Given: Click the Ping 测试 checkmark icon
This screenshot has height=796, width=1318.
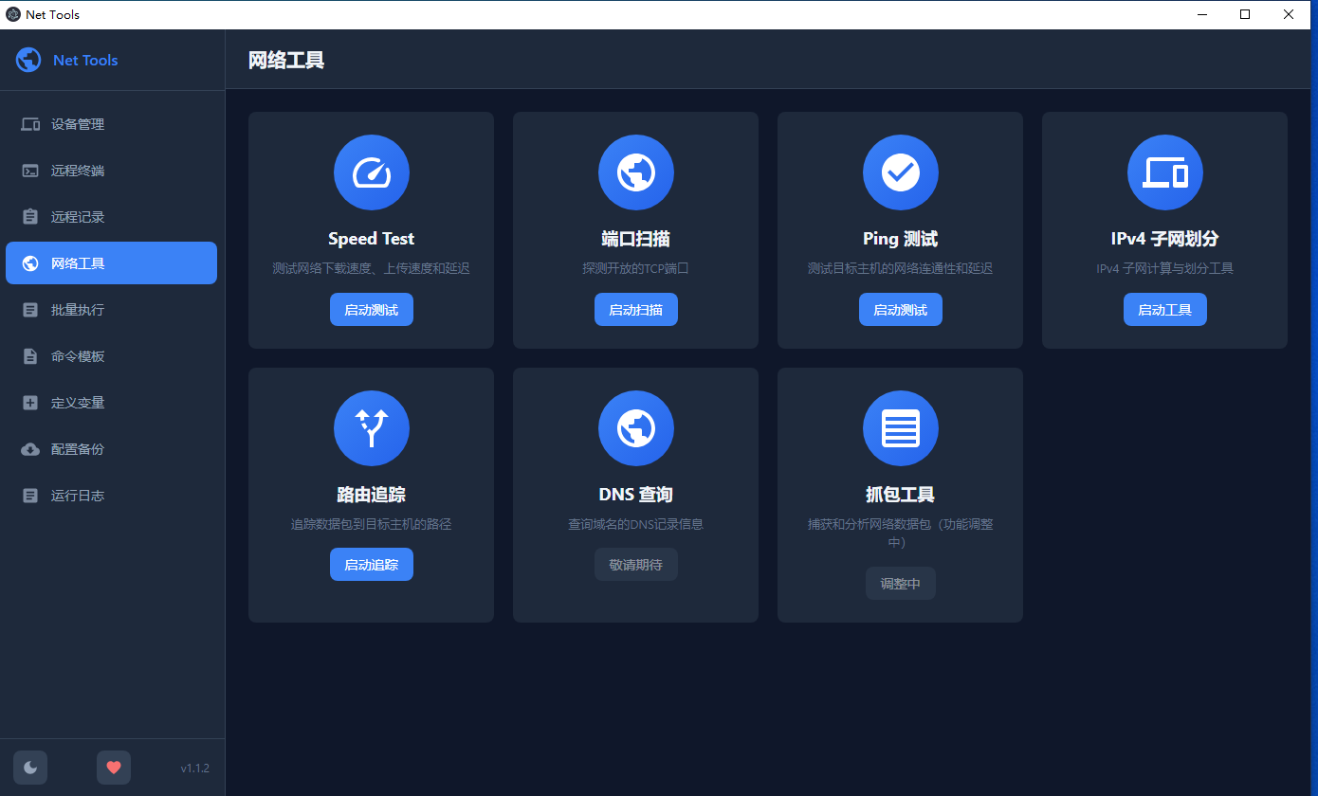Looking at the screenshot, I should point(900,172).
